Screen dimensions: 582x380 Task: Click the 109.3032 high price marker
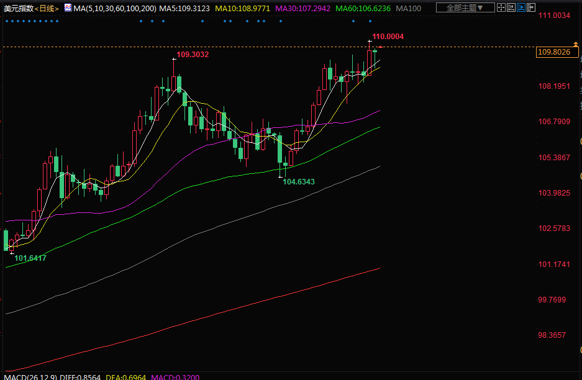point(193,55)
